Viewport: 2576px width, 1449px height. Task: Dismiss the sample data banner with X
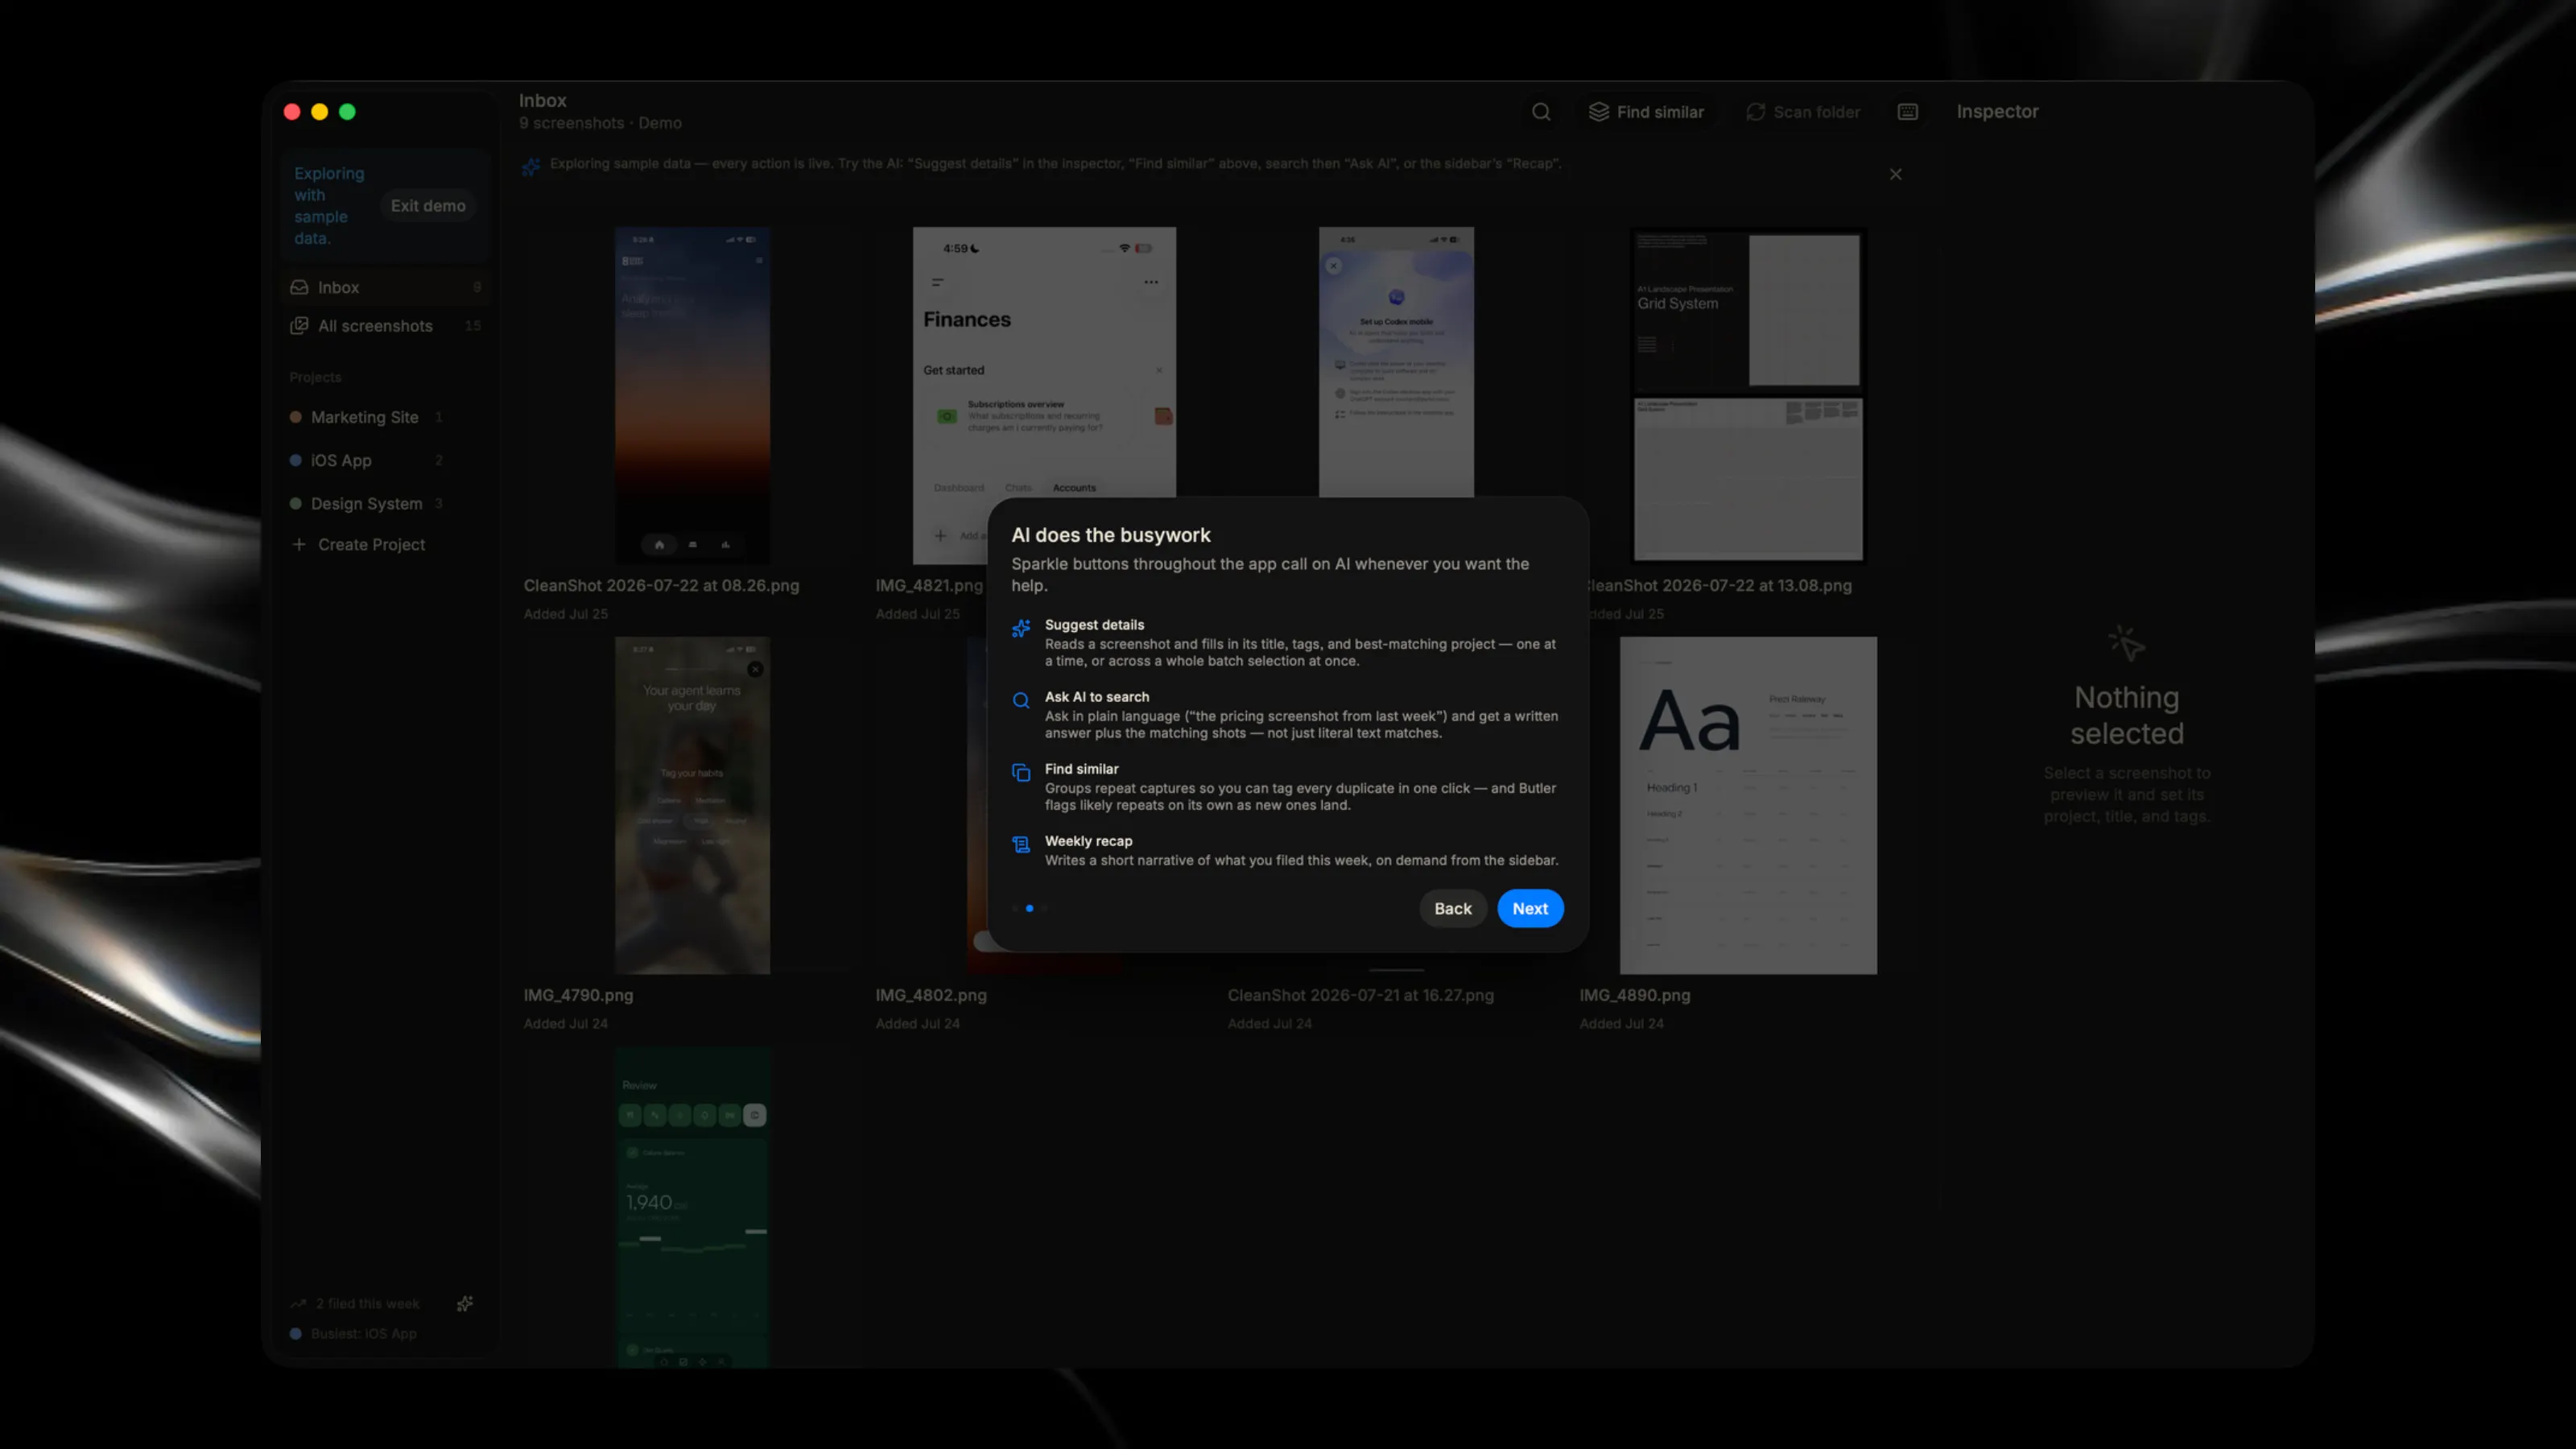coord(1895,174)
